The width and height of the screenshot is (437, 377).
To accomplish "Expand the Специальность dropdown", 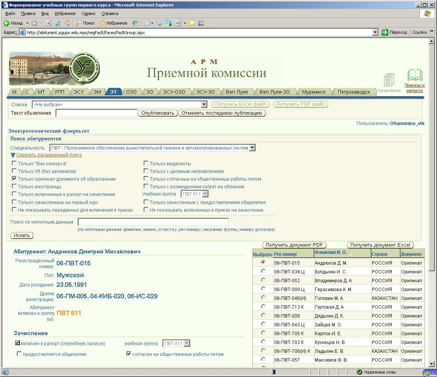I will pyautogui.click(x=252, y=148).
